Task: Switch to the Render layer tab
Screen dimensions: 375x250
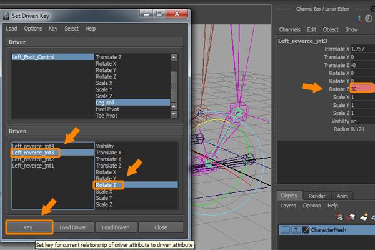Action: coord(317,194)
